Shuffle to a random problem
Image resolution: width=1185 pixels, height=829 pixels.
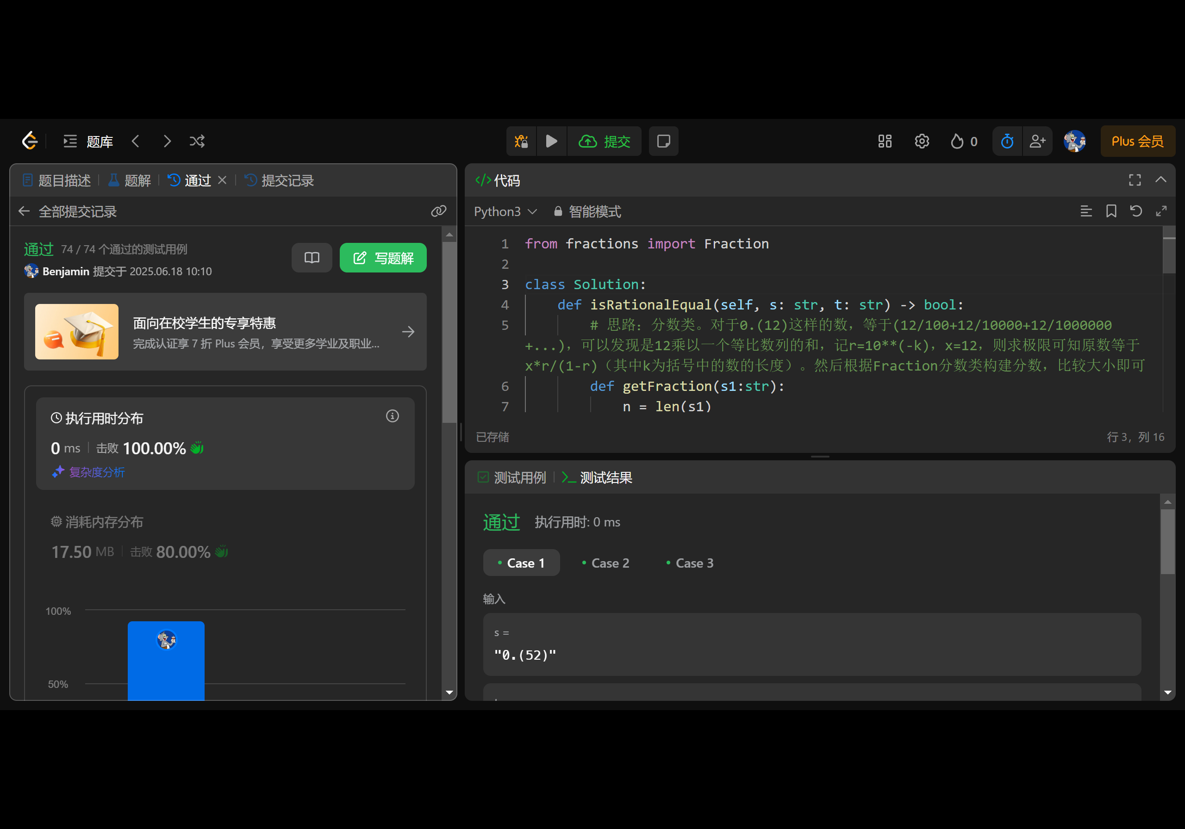click(197, 141)
